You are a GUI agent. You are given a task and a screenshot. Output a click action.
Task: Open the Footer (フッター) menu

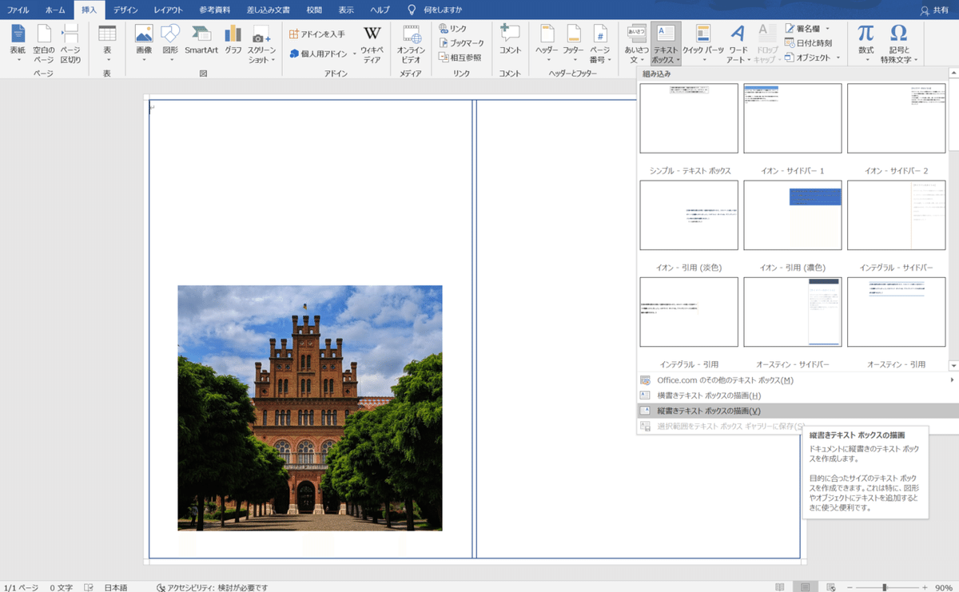click(x=573, y=44)
